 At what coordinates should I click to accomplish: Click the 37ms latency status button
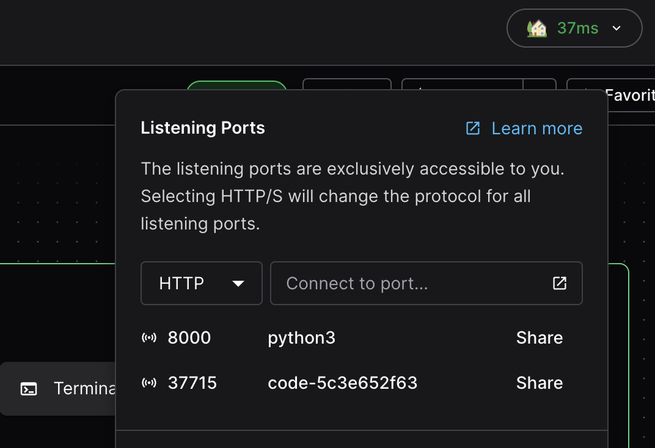574,27
